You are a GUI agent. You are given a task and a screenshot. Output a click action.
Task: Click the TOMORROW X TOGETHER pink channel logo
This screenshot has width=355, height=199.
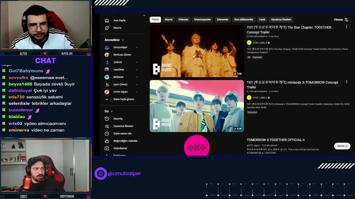click(197, 145)
